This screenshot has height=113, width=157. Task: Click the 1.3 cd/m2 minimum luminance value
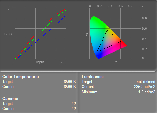click(x=147, y=92)
